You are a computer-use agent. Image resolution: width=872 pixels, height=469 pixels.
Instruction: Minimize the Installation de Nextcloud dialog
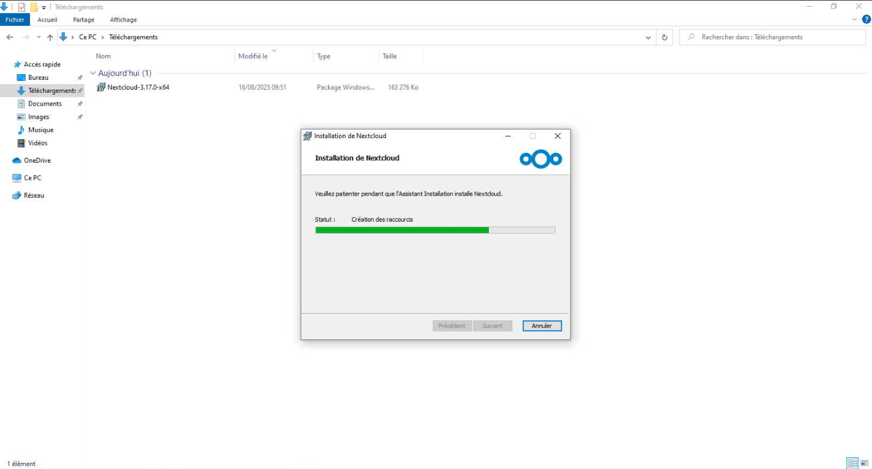(x=508, y=136)
